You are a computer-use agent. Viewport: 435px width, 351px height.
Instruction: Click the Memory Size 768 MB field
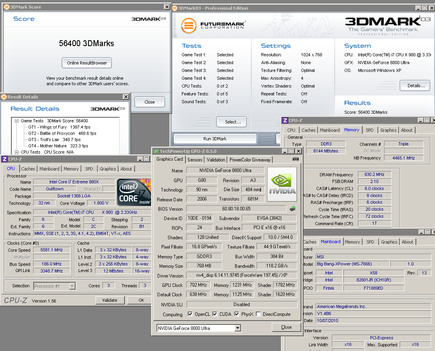204,266
